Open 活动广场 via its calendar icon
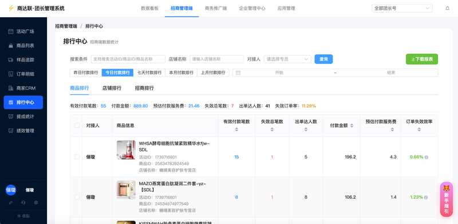The height and width of the screenshot is (224, 458). [11, 31]
